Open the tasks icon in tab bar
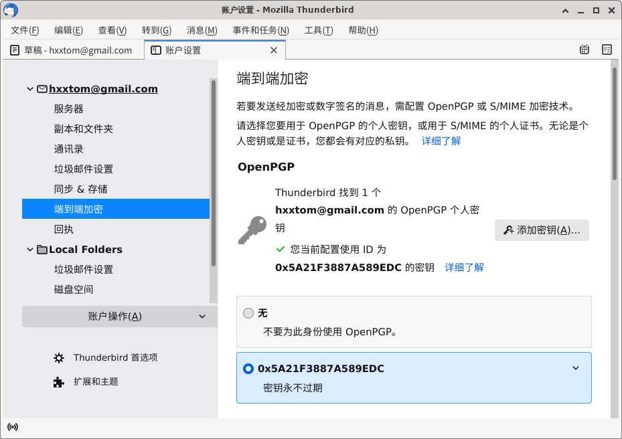The width and height of the screenshot is (622, 439). pos(607,50)
